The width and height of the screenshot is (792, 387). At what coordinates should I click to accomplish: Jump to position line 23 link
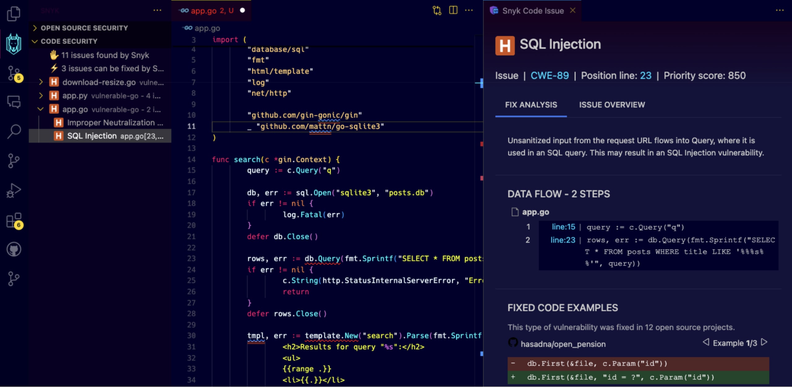[x=646, y=75]
